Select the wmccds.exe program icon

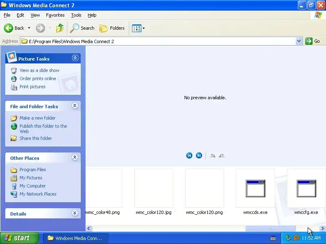(256, 188)
